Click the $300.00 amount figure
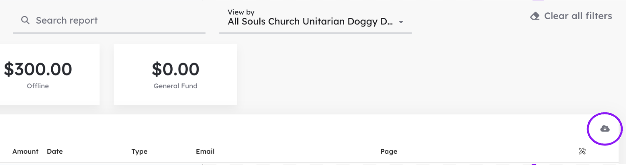The image size is (626, 165). point(38,69)
